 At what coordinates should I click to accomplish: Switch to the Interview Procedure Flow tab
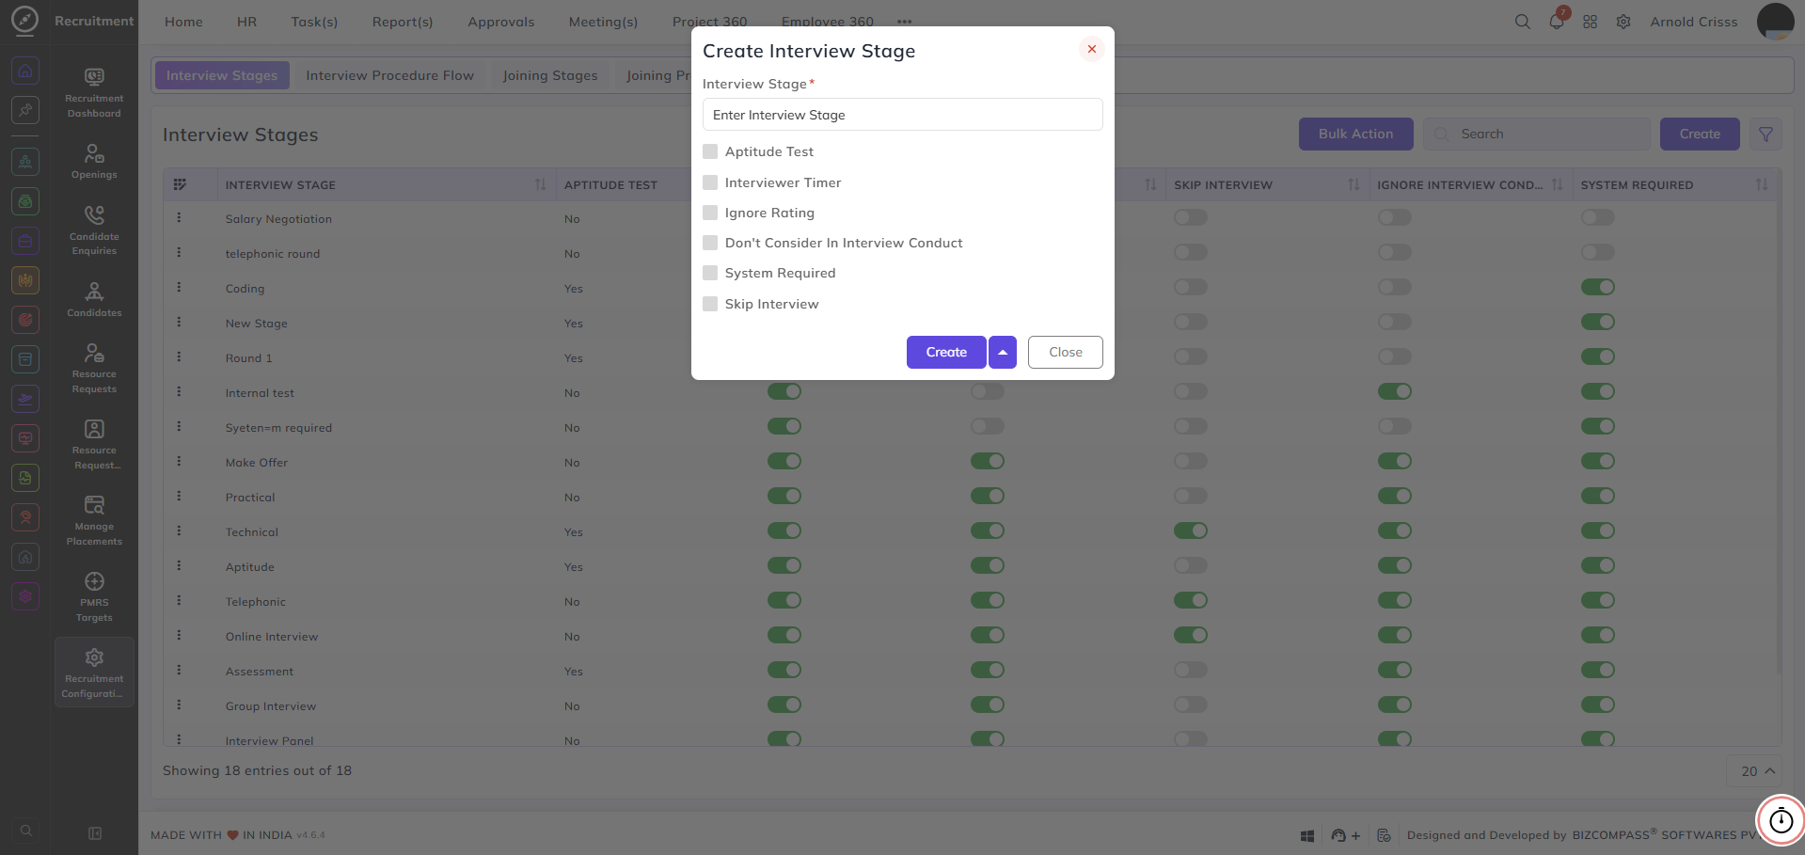[x=389, y=75]
